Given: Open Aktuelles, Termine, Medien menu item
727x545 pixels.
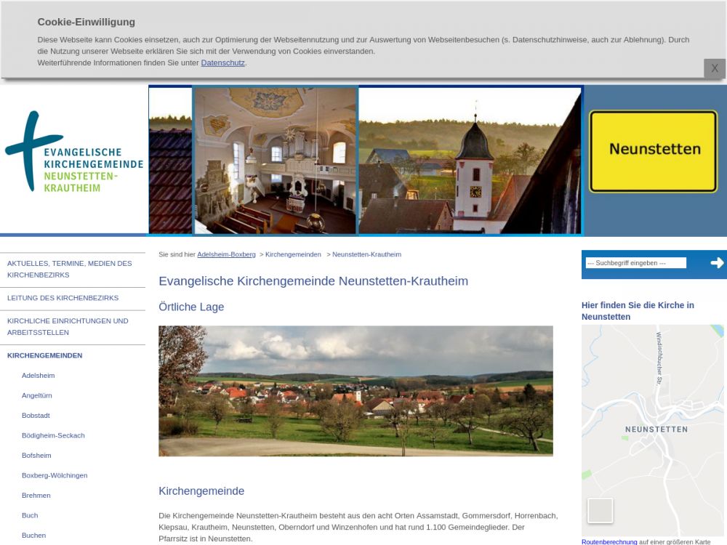Looking at the screenshot, I should point(69,269).
